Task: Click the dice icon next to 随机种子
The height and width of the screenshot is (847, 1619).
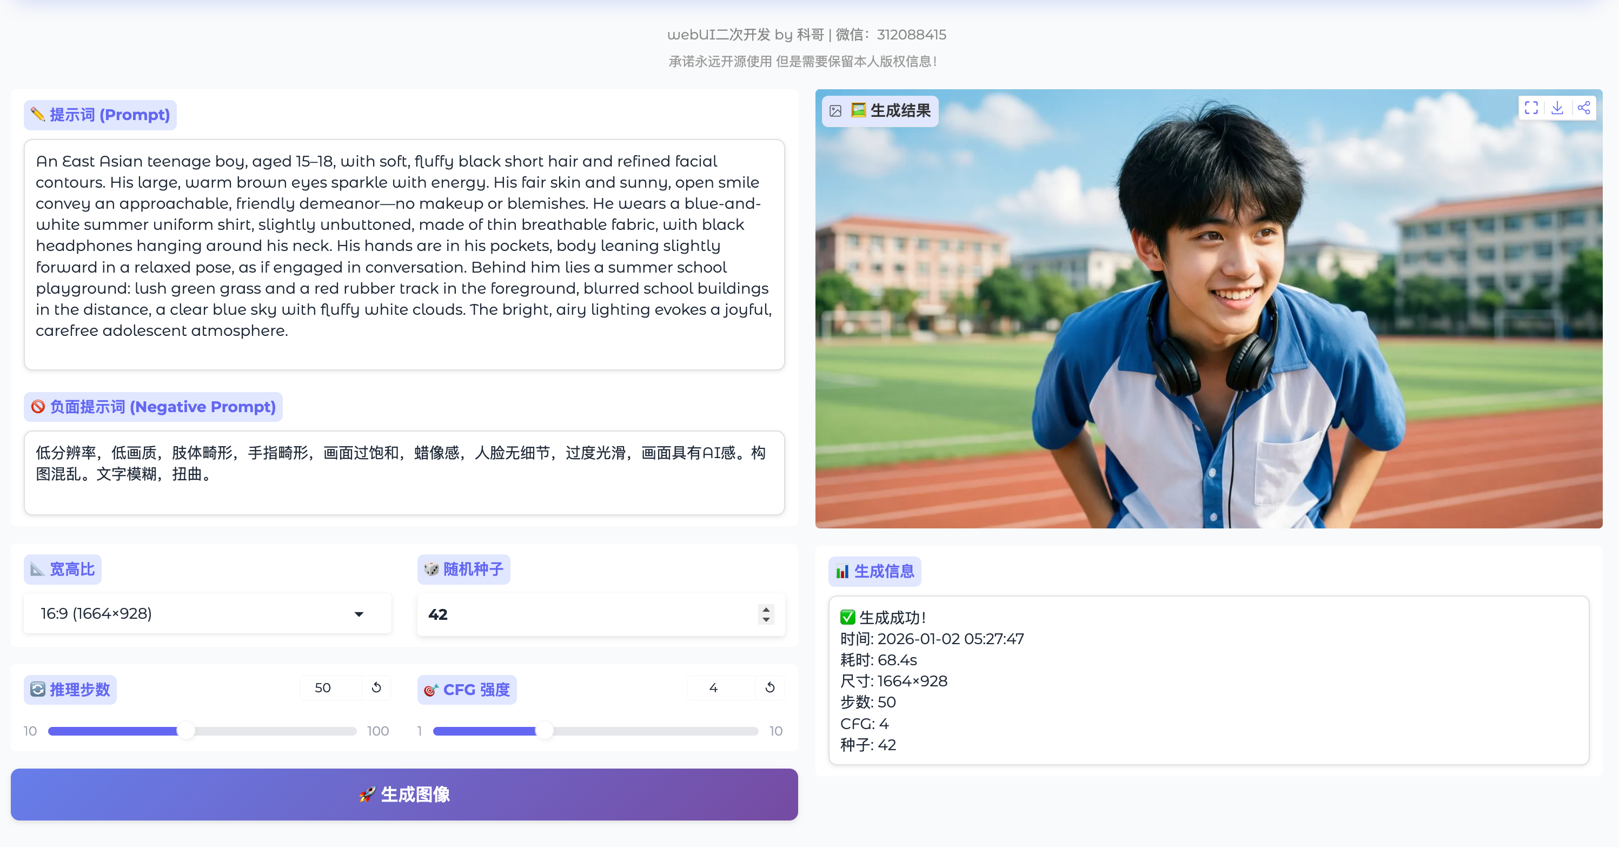Action: pyautogui.click(x=431, y=570)
